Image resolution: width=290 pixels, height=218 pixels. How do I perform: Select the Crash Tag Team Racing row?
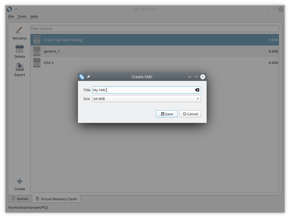pos(155,40)
